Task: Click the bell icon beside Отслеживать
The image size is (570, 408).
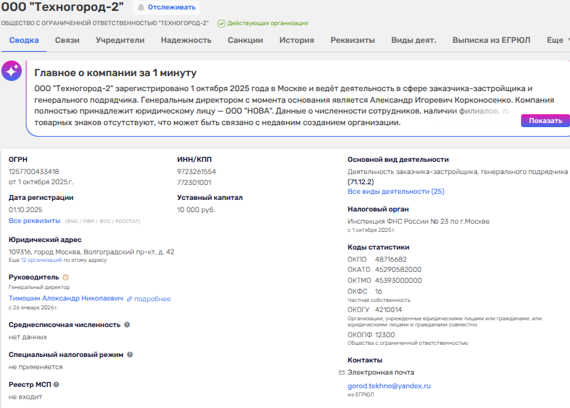Action: [x=141, y=7]
